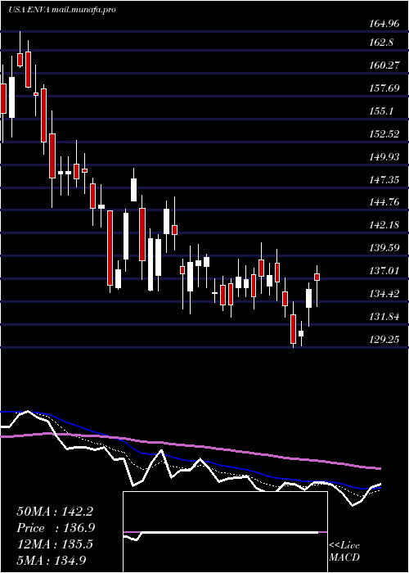This screenshot has height=573, width=409.
Task: Click the 157.69 price axis label
Action: coord(384,88)
